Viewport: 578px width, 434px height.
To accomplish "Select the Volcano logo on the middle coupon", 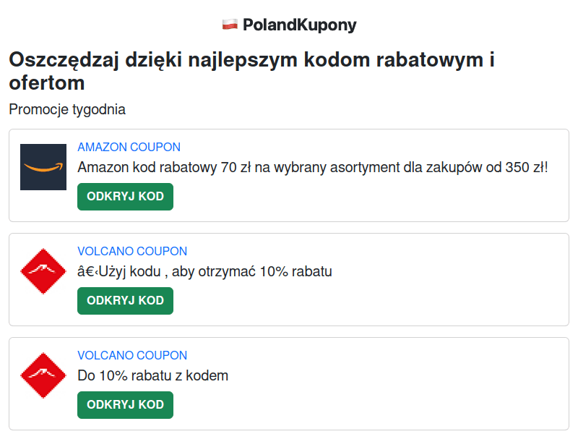I will tap(43, 271).
